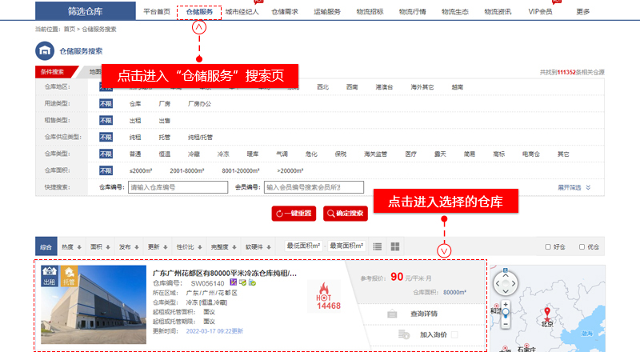The width and height of the screenshot is (640, 352).
Task: Click the blue warehouse search header icon
Action: click(x=44, y=51)
